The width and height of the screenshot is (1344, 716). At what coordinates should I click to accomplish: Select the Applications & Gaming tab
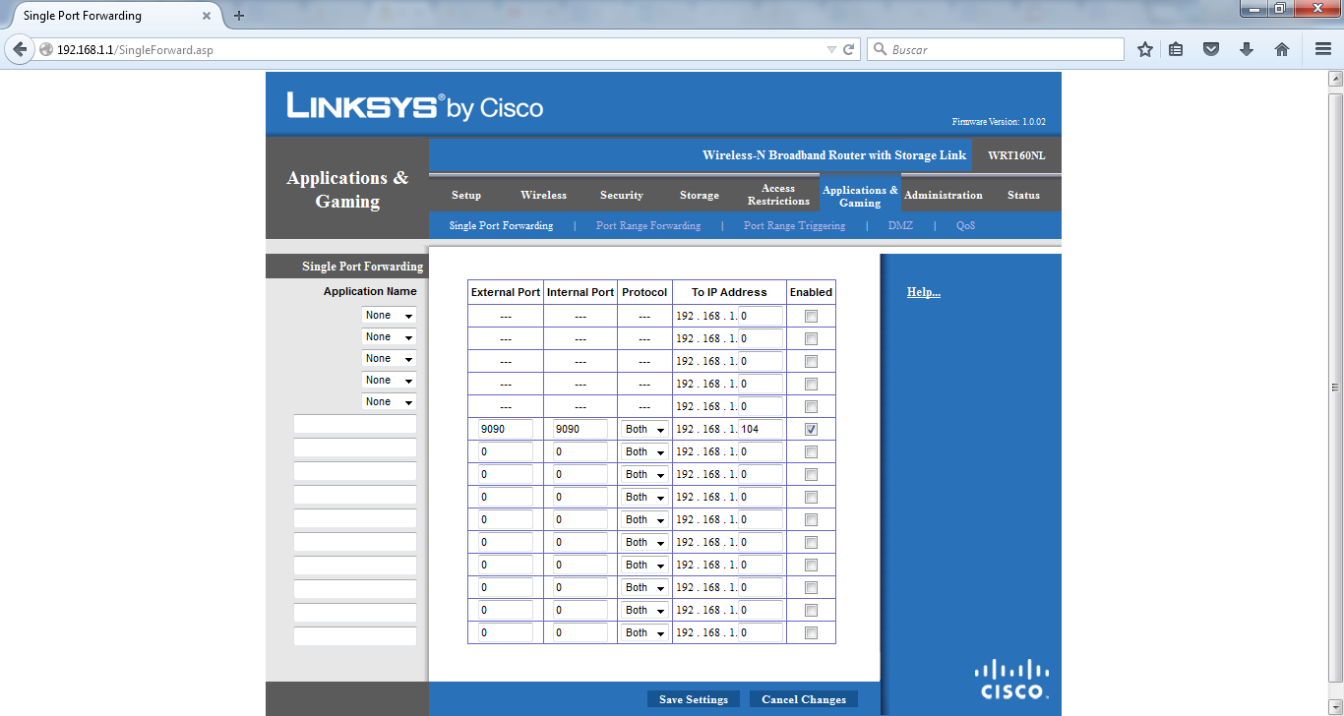(x=860, y=196)
